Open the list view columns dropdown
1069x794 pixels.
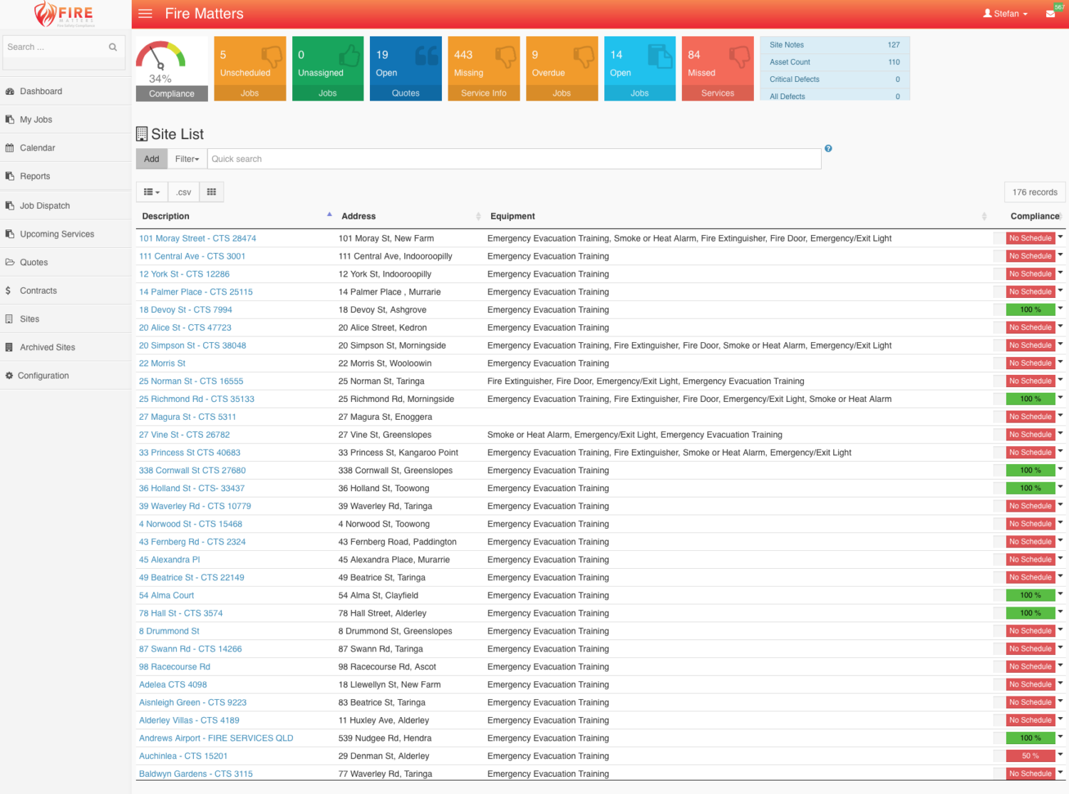152,192
